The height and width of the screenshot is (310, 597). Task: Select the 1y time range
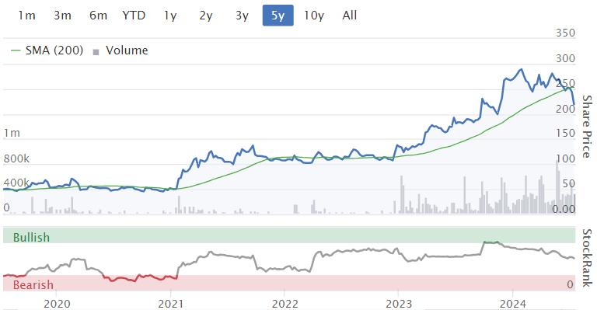tap(170, 16)
